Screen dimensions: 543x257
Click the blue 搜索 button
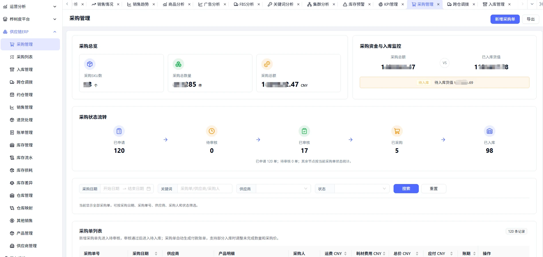(406, 189)
